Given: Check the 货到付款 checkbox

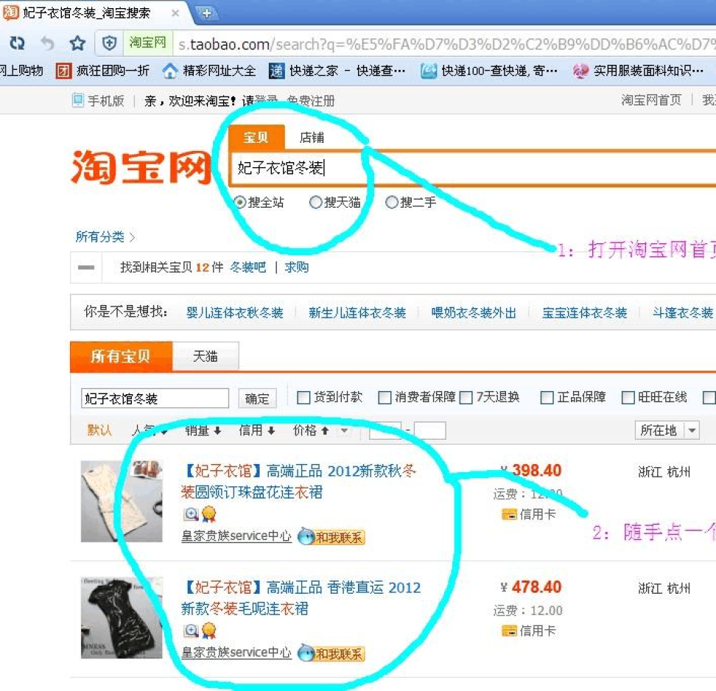Looking at the screenshot, I should click(x=303, y=398).
